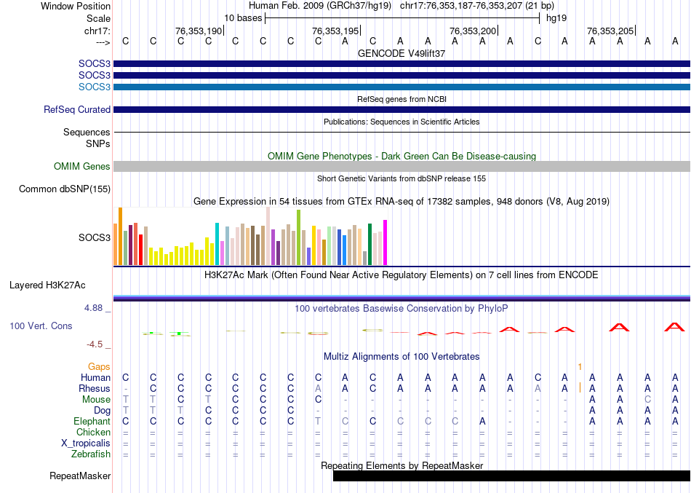Click the OMIM Genes track label
The height and width of the screenshot is (493, 691).
click(81, 166)
